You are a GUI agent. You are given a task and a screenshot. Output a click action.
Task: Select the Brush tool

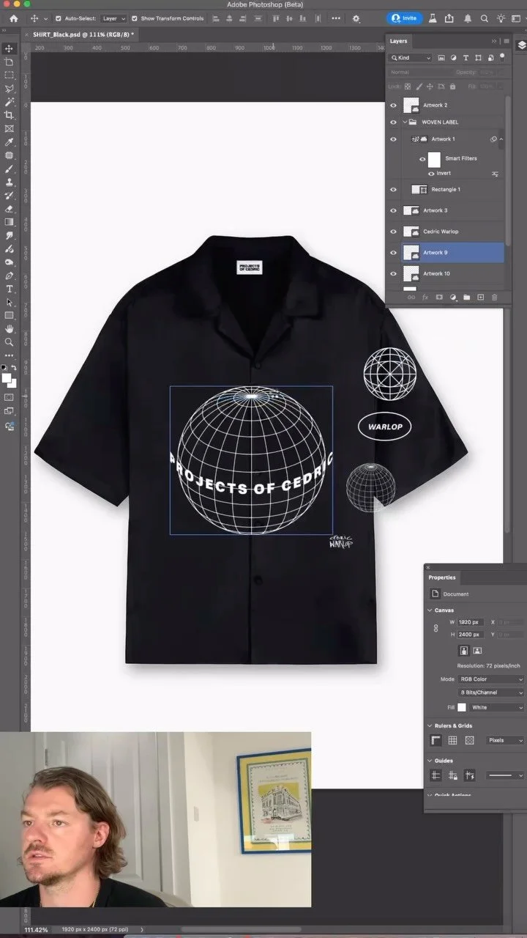click(10, 169)
